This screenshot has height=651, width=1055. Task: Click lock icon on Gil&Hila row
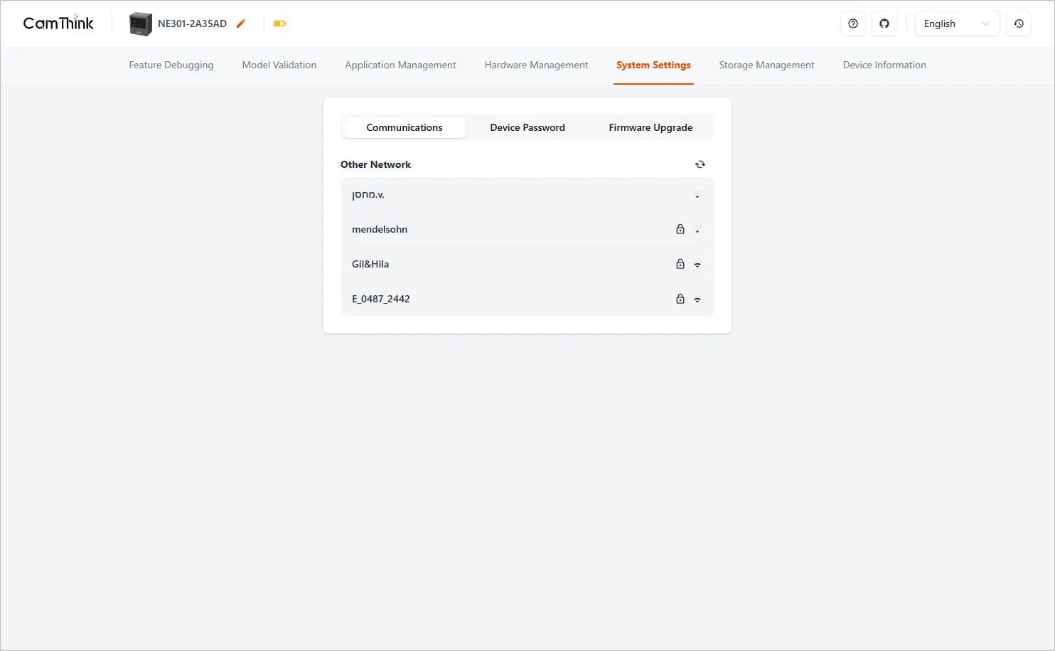[x=680, y=264]
